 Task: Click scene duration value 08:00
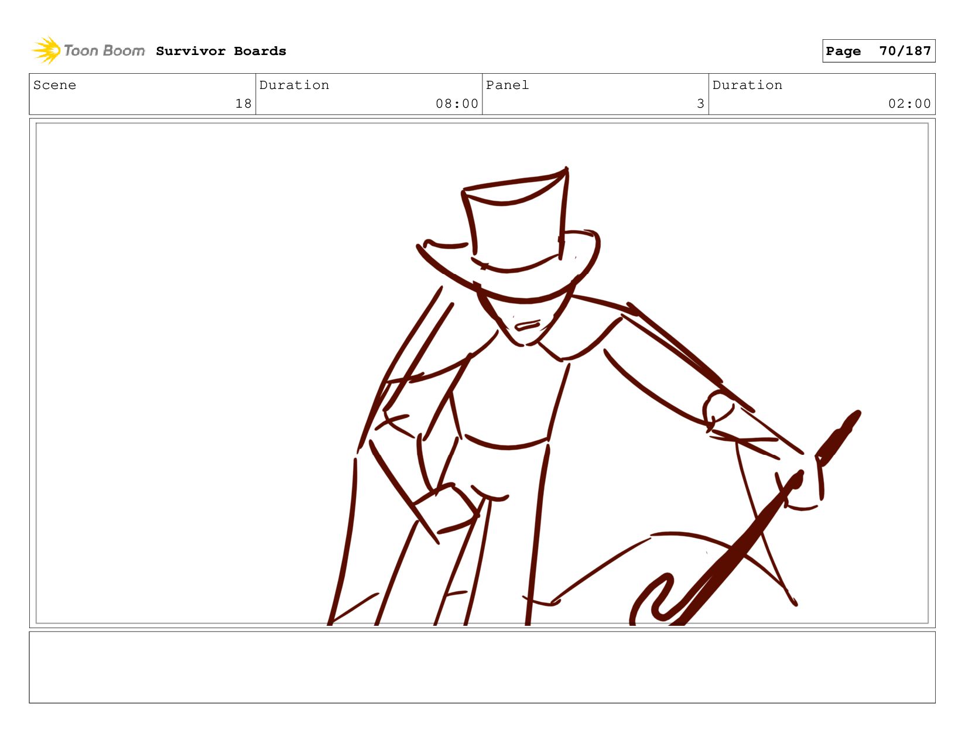(x=457, y=104)
